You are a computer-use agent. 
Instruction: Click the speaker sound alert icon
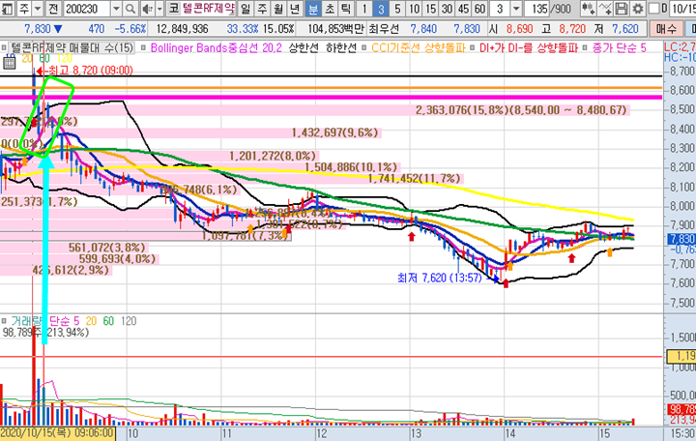[147, 8]
